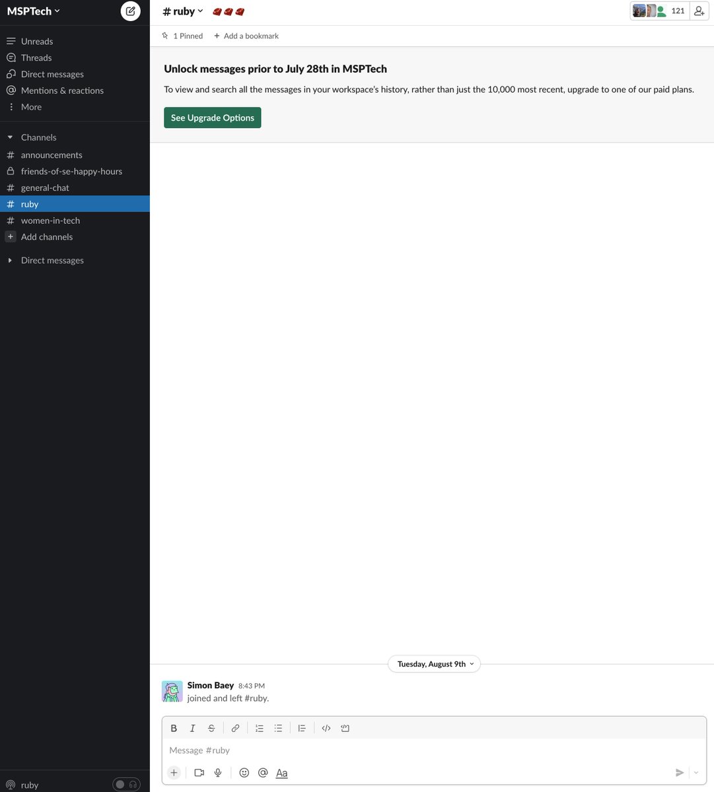This screenshot has height=792, width=714.
Task: Hide formatting with the Aa toggle
Action: tap(281, 772)
